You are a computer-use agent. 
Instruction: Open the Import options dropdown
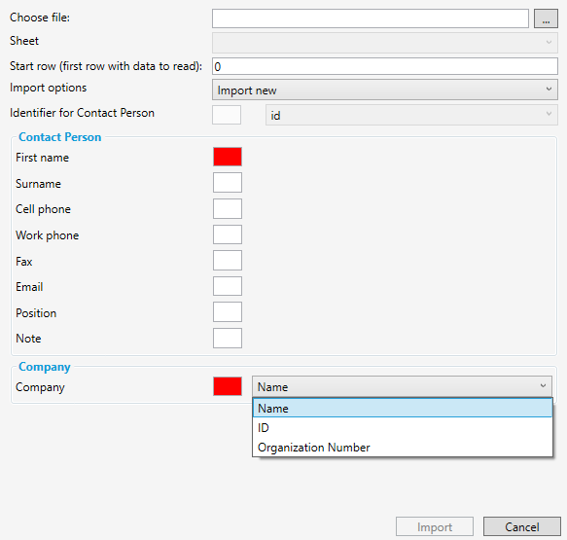(x=385, y=90)
